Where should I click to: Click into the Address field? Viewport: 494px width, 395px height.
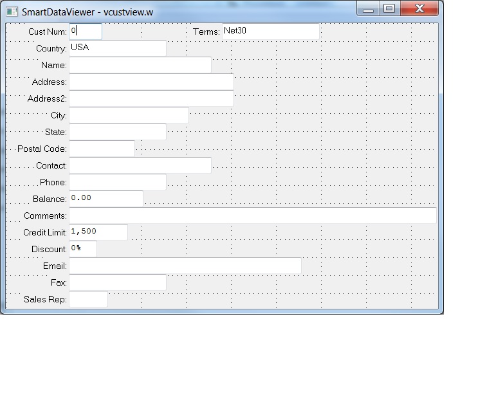pyautogui.click(x=152, y=82)
